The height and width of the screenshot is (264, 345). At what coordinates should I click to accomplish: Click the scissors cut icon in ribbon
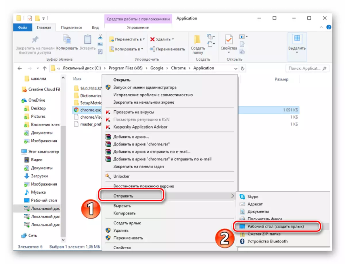[x=100, y=37]
